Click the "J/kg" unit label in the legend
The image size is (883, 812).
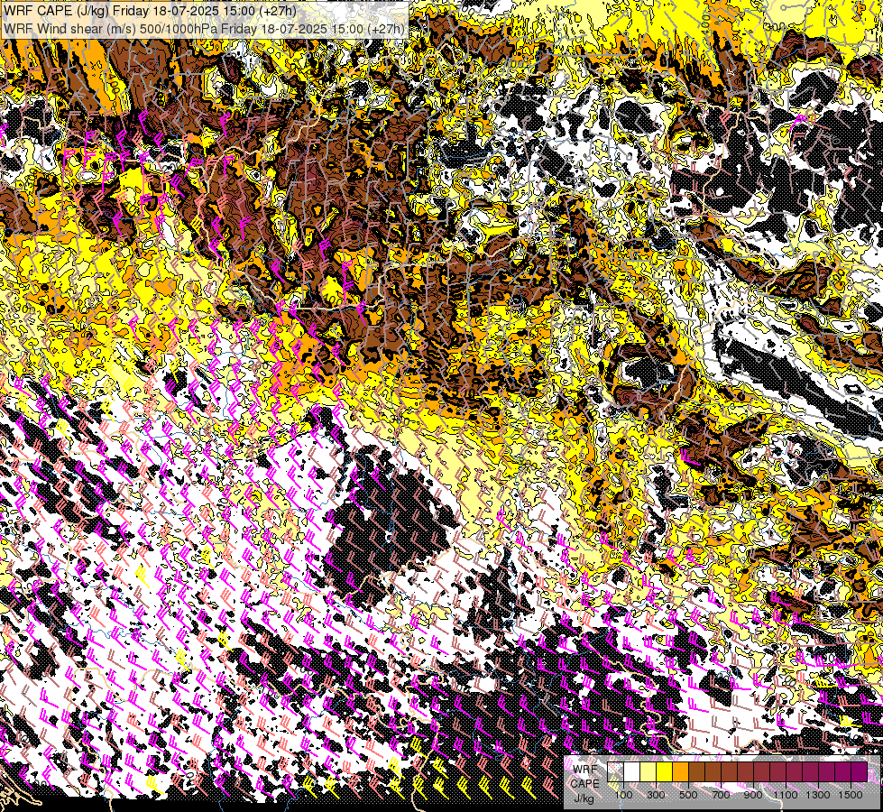coord(584,798)
